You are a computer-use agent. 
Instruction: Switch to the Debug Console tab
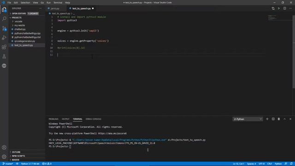(x=93, y=119)
